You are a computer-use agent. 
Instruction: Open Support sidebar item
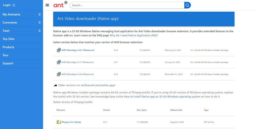pyautogui.click(x=21, y=63)
